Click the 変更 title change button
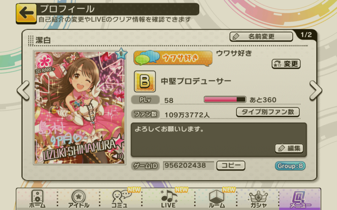 [286, 64]
